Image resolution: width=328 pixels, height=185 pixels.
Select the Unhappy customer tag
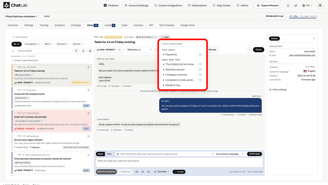[x=182, y=75]
